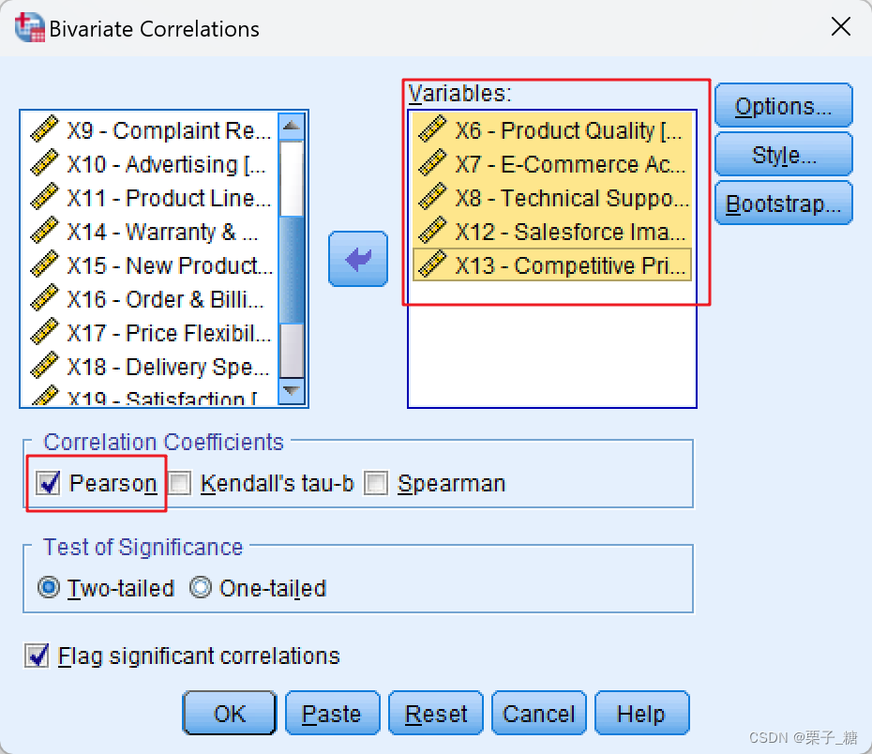Uncheck Flag significant correlations
The width and height of the screenshot is (872, 754).
[x=36, y=656]
